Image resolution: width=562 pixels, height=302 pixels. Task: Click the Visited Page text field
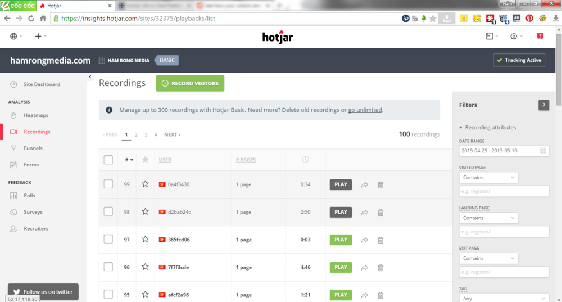click(x=504, y=191)
